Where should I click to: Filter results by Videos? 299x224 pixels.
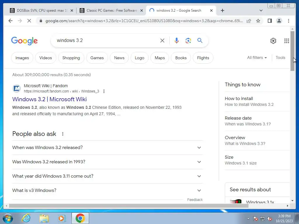46,58
